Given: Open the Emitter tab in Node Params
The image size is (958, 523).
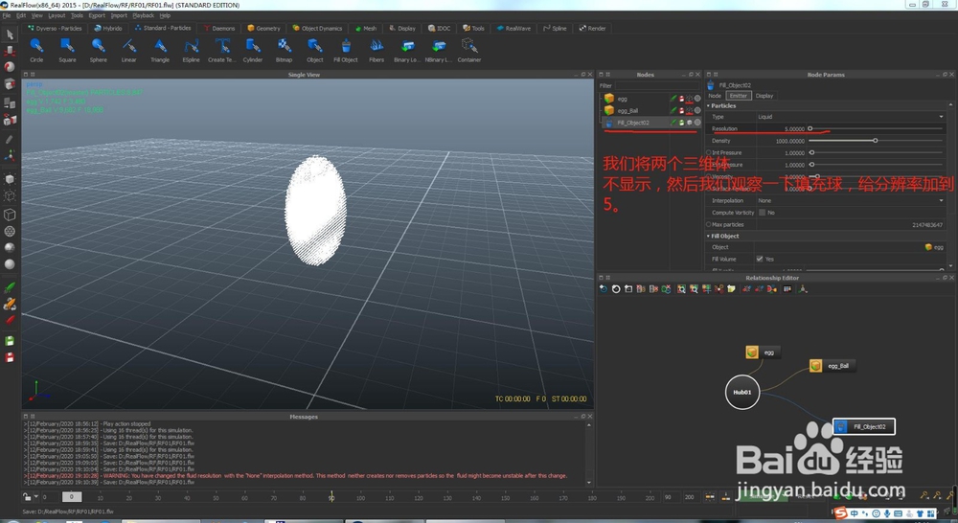Looking at the screenshot, I should click(738, 96).
